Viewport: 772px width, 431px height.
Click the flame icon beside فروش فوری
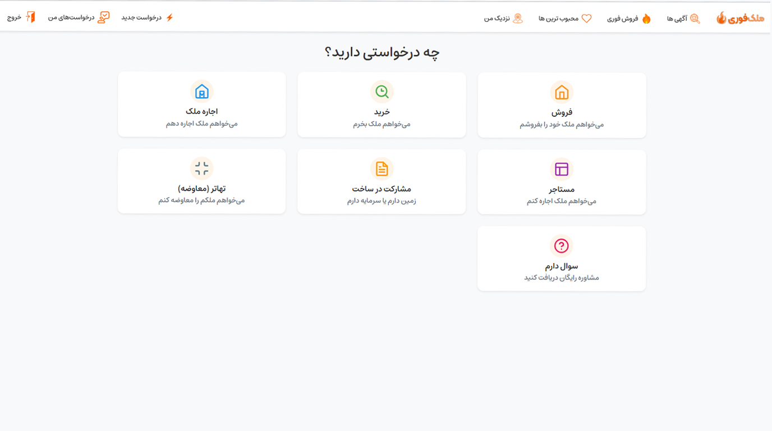tap(647, 18)
